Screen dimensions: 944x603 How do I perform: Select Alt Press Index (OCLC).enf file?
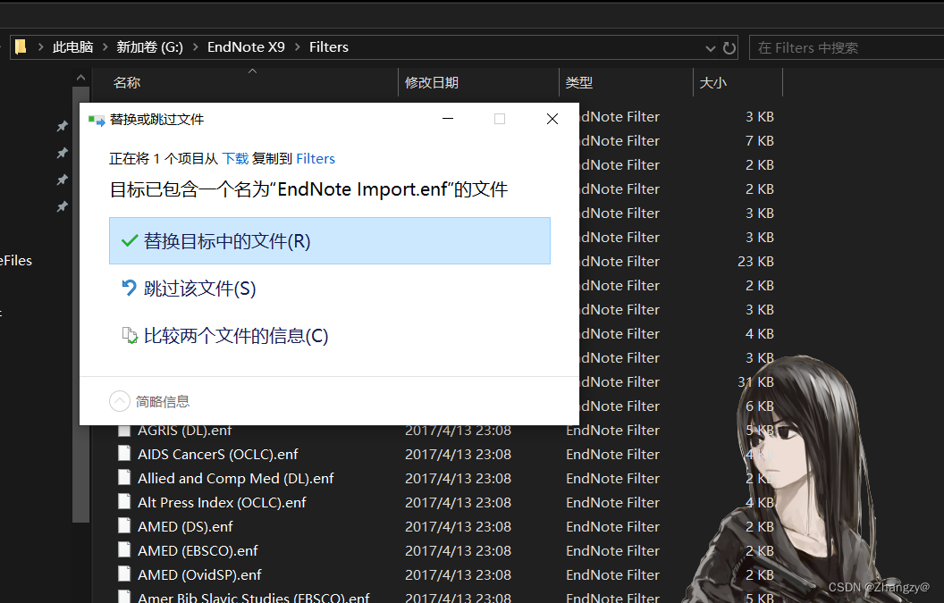coord(222,502)
